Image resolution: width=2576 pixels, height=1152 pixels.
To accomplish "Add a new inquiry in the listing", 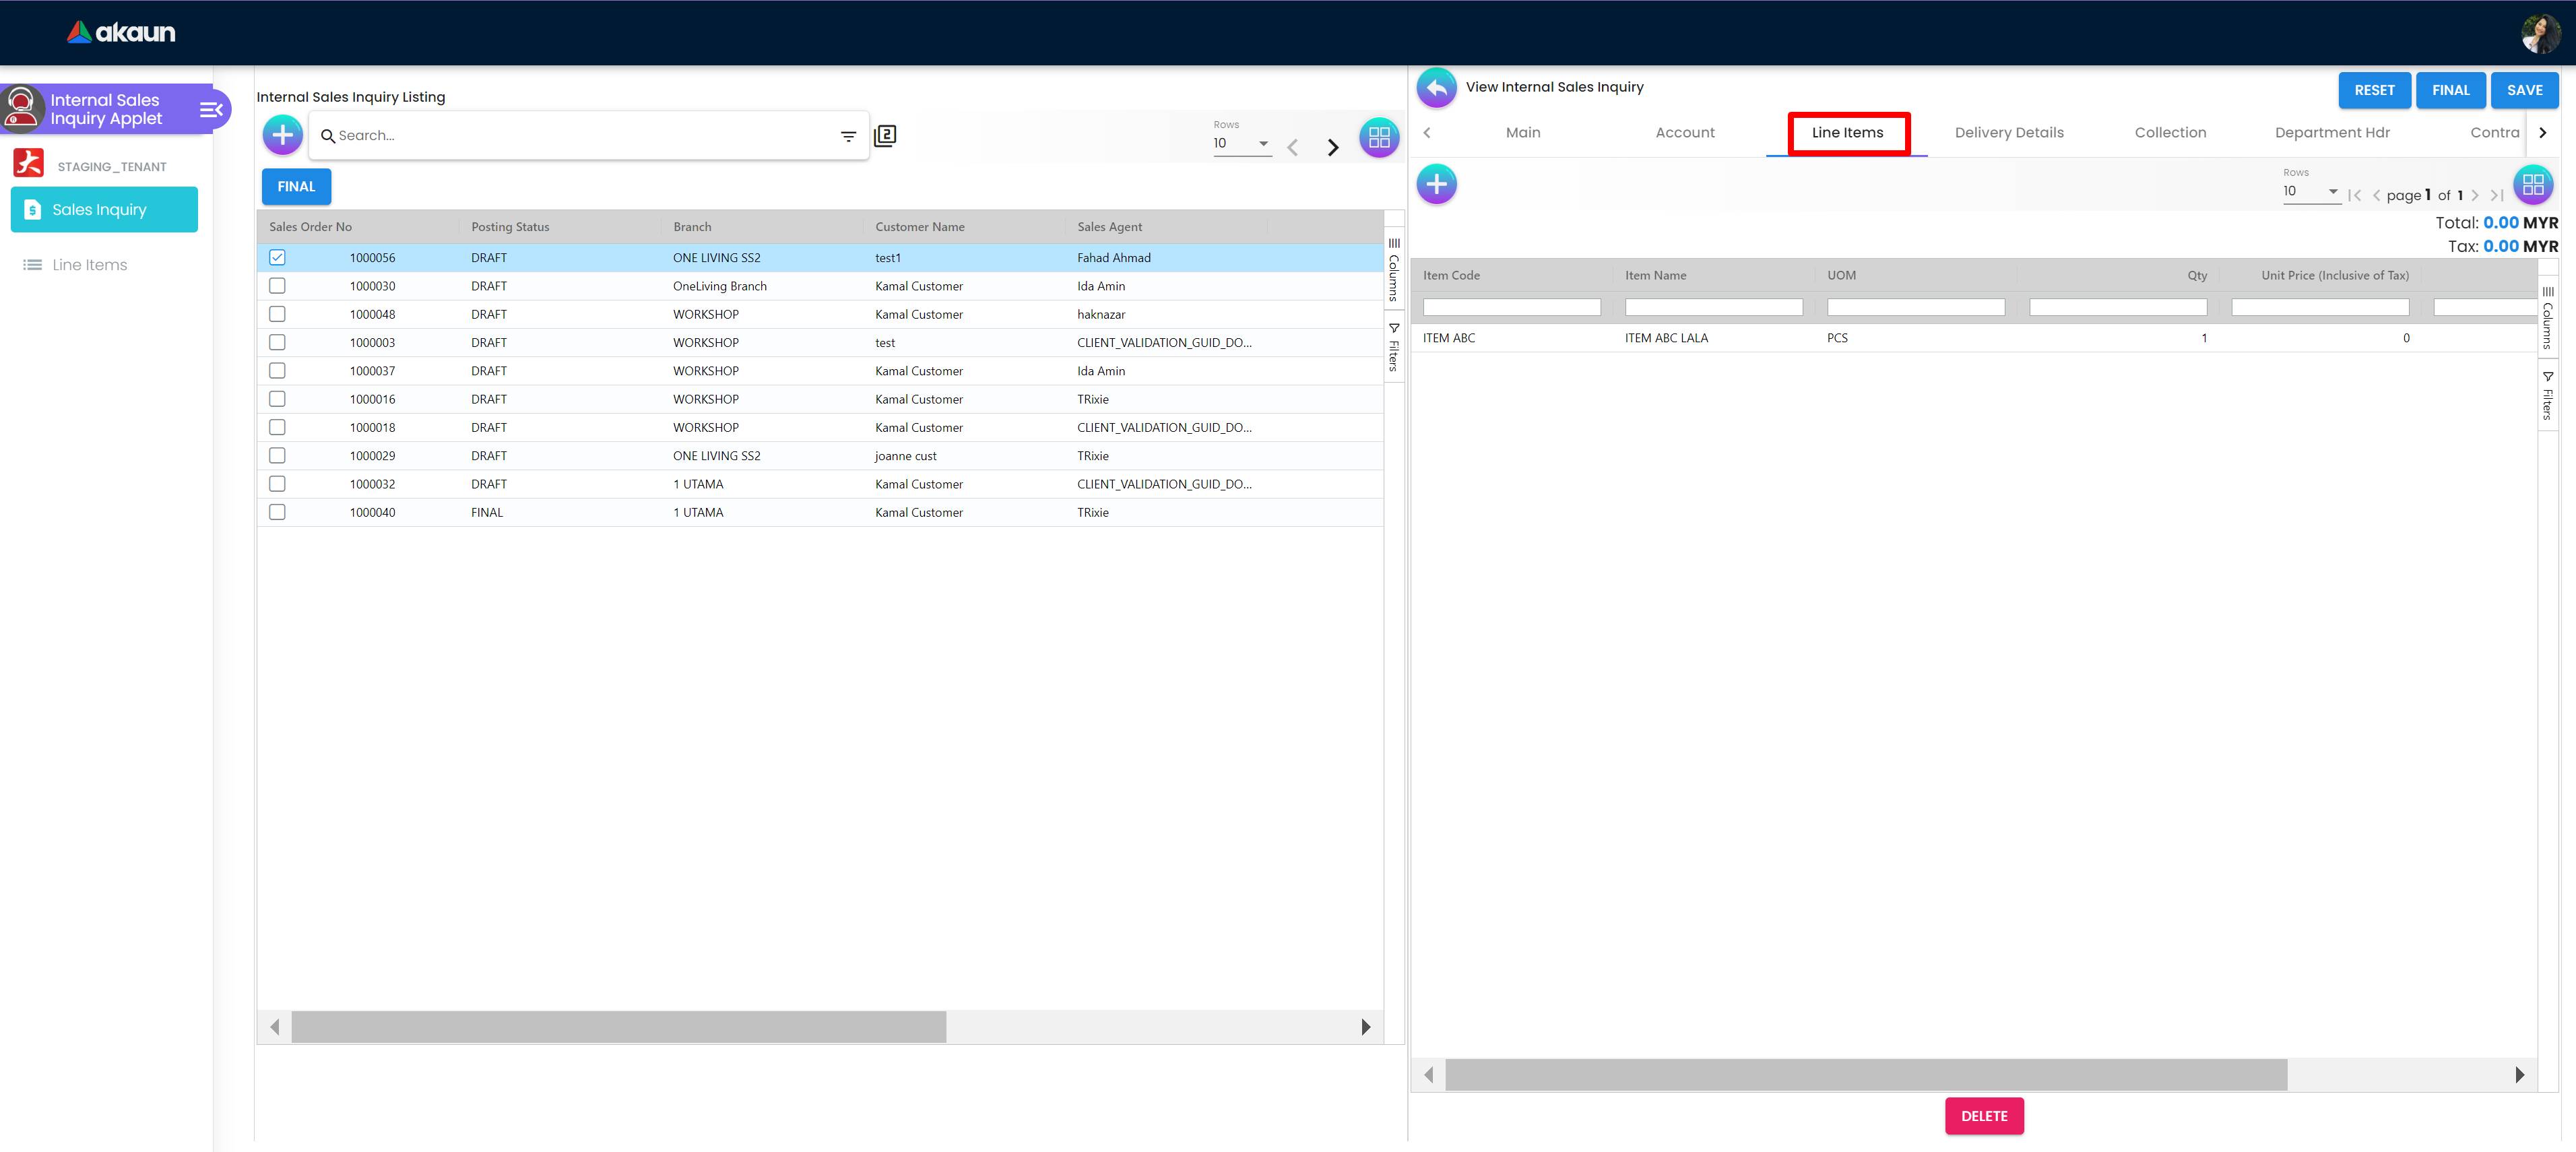I will pyautogui.click(x=283, y=135).
